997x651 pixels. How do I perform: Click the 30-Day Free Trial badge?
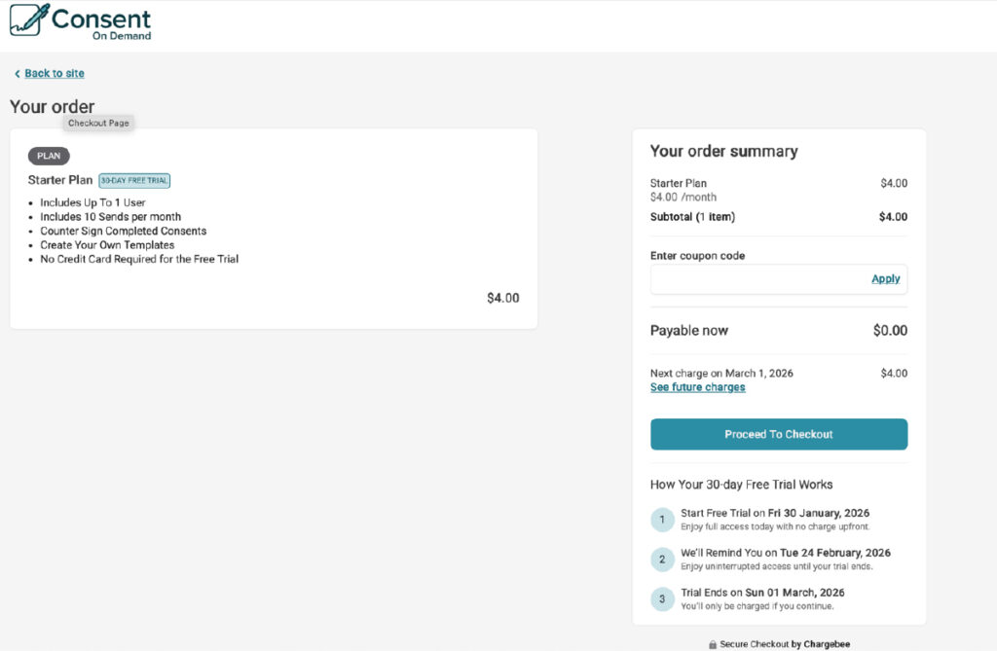[x=134, y=180]
